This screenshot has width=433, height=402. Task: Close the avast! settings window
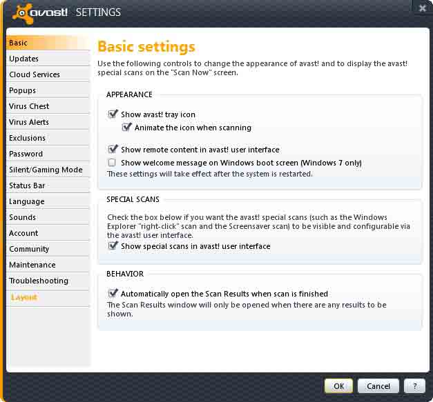tap(422, 8)
